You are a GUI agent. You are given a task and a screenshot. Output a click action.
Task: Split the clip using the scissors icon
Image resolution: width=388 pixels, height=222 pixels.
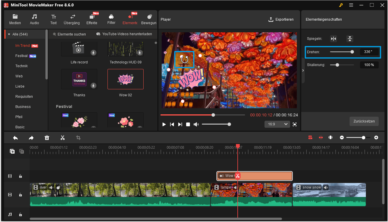(x=63, y=137)
